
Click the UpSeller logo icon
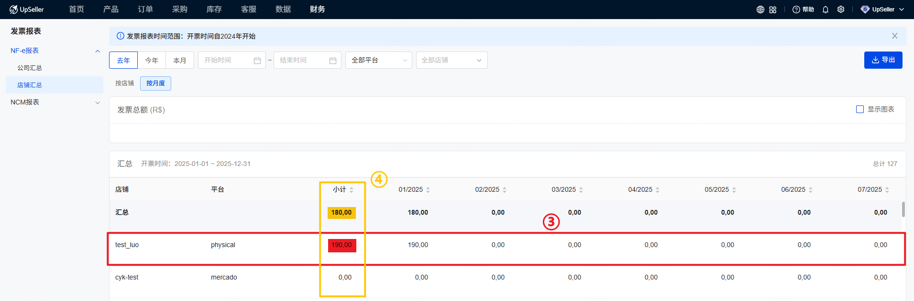coord(14,10)
